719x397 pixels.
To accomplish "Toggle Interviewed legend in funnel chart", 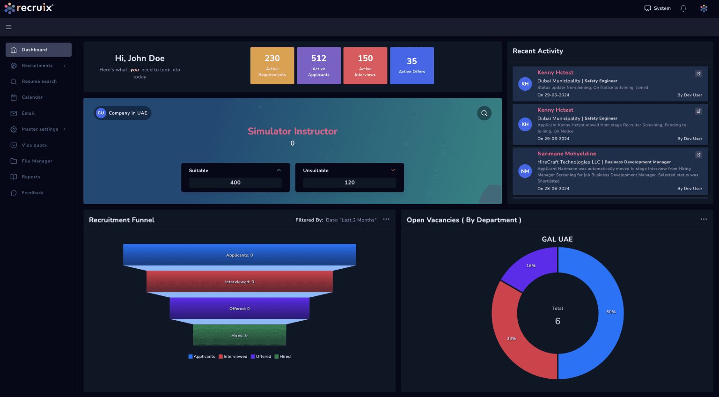I will pyautogui.click(x=233, y=357).
